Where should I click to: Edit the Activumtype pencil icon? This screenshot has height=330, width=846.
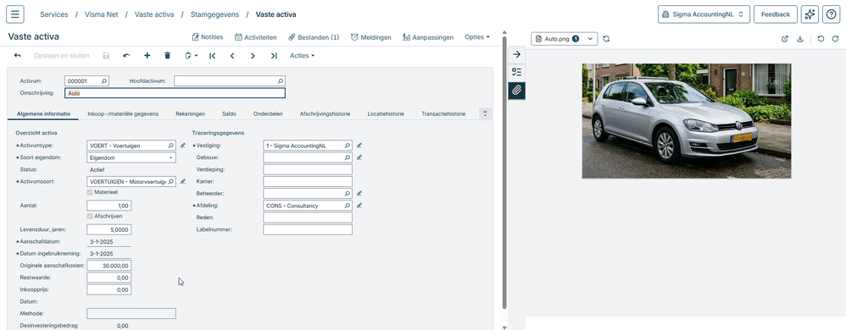pyautogui.click(x=183, y=146)
